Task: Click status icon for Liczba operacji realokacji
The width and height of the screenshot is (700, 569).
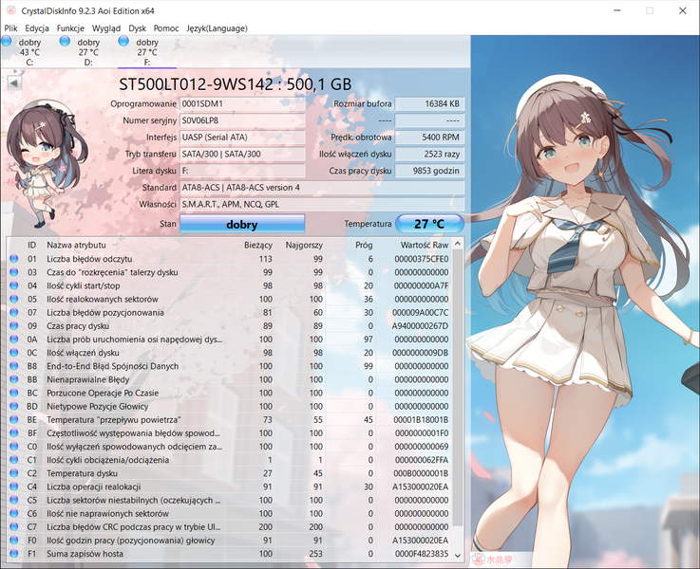Action: [x=14, y=486]
